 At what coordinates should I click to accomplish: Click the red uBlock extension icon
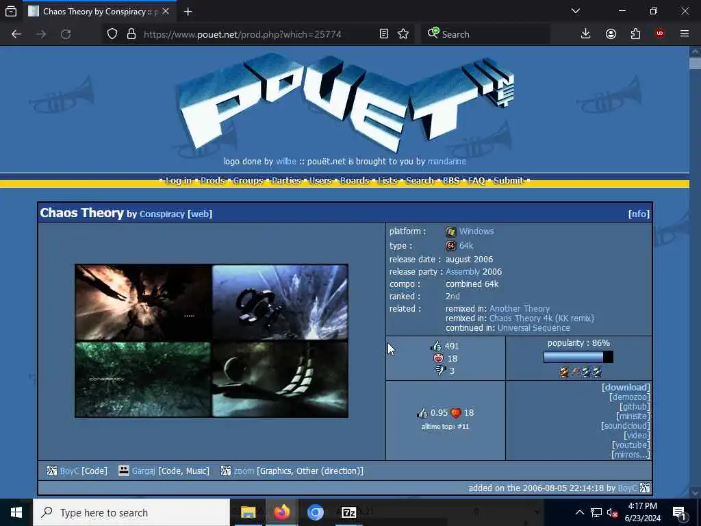pyautogui.click(x=660, y=34)
